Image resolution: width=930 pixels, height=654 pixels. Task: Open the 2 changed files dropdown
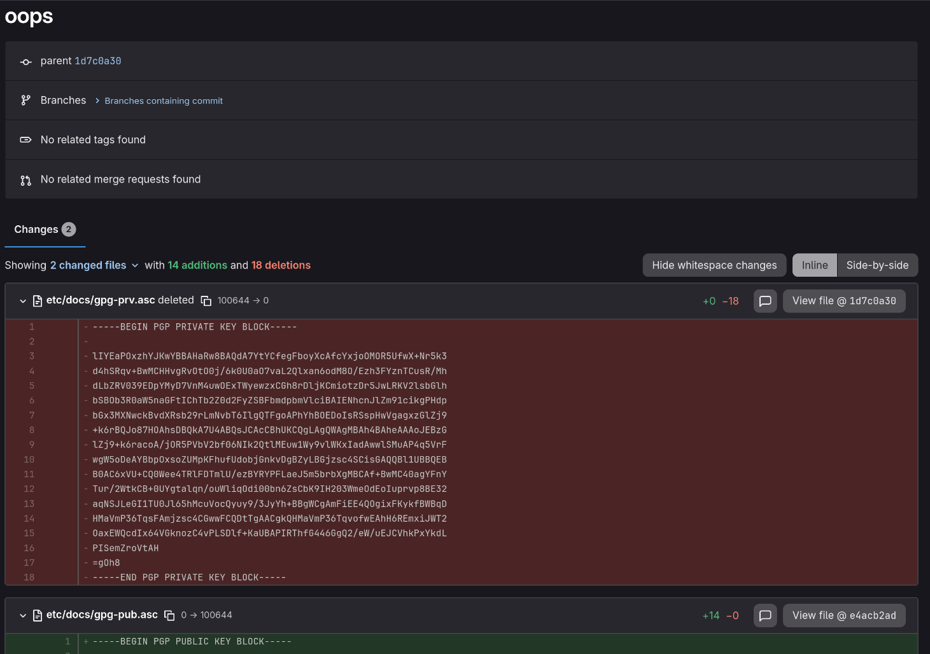pos(94,265)
